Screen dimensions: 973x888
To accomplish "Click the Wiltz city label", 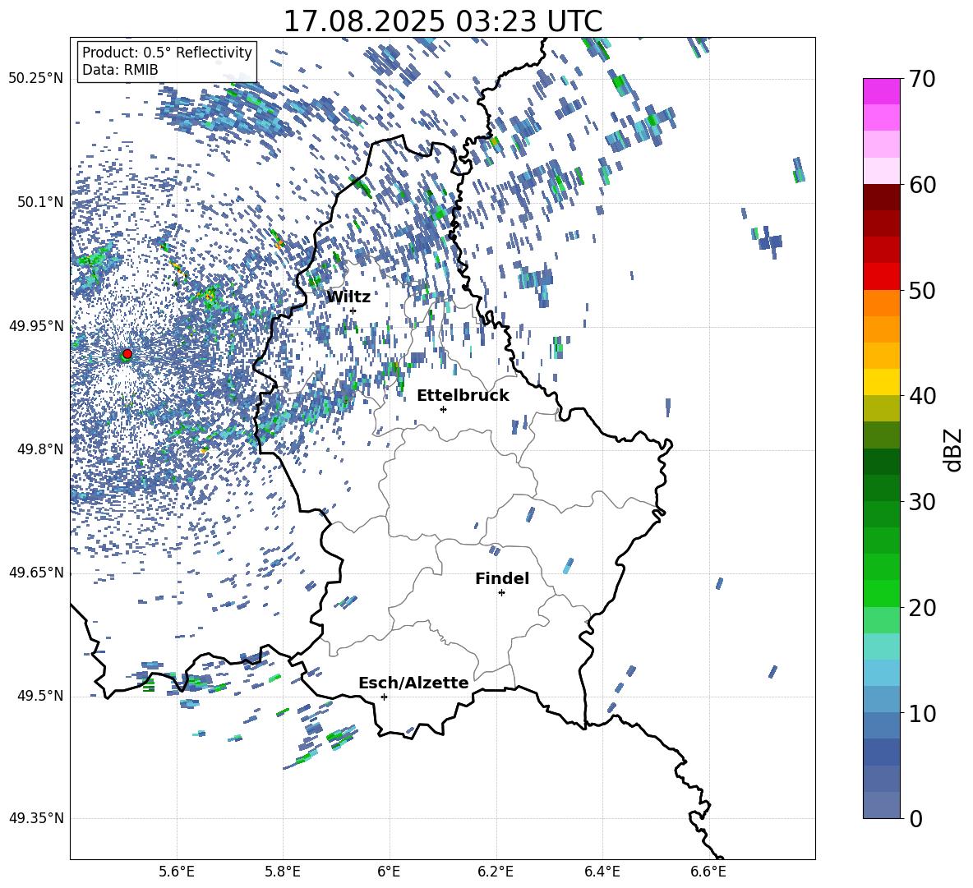I will coord(348,297).
